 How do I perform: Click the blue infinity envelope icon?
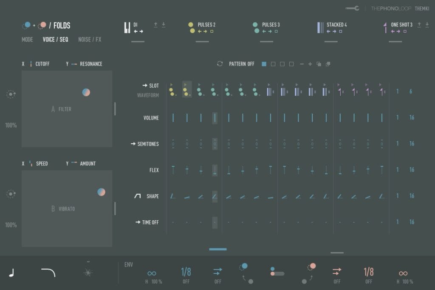click(152, 273)
